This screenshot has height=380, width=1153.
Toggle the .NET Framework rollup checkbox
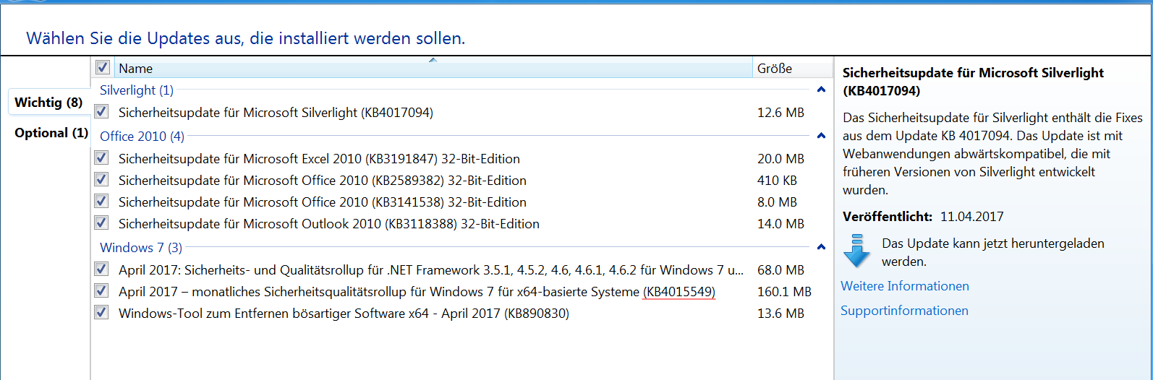[x=101, y=269]
